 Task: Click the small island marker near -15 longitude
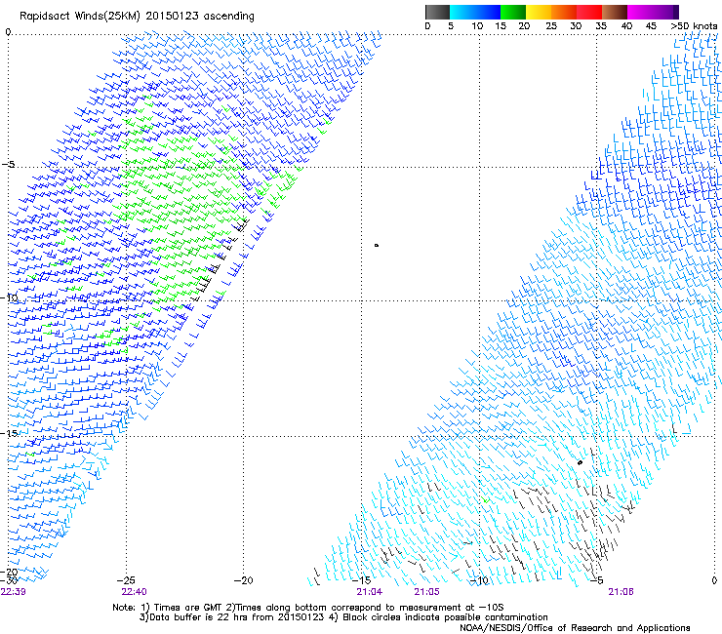pos(377,246)
